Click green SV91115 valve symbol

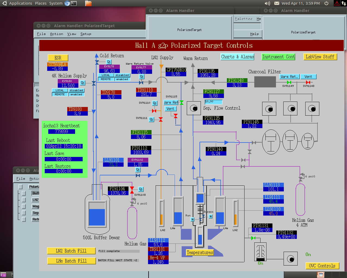181,102
